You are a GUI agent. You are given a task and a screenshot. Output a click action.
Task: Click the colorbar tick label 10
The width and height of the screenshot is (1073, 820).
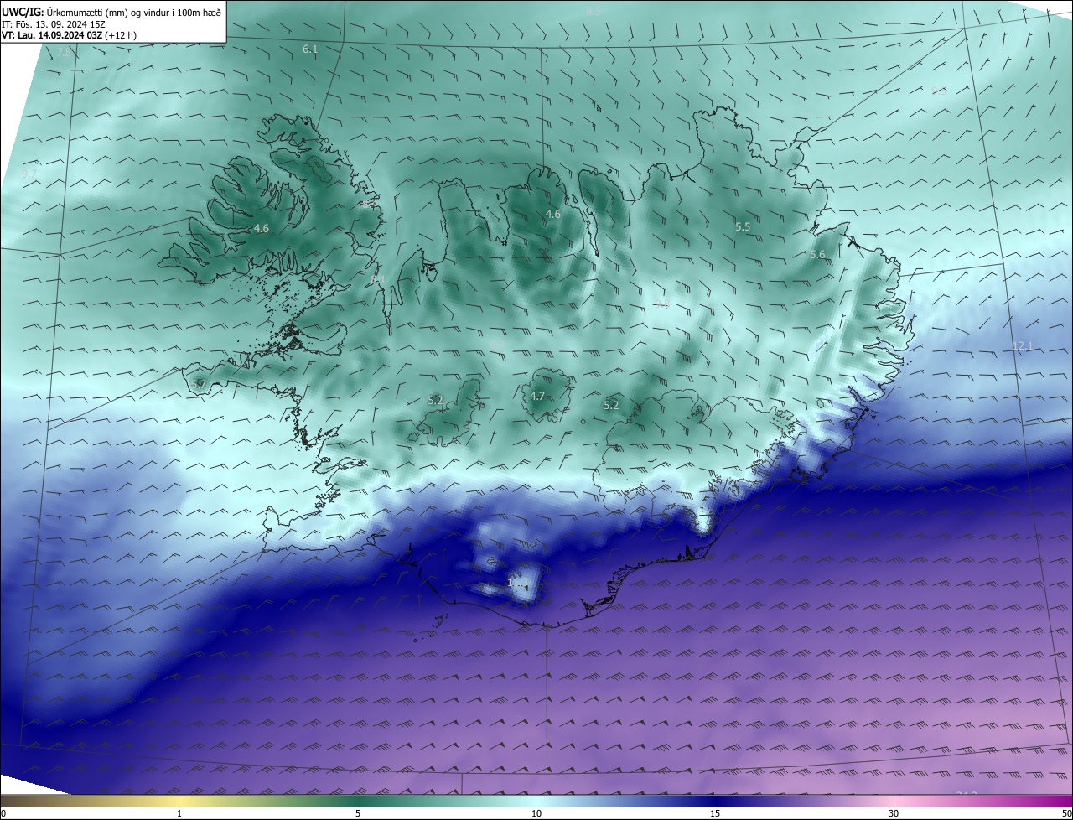coord(536,813)
